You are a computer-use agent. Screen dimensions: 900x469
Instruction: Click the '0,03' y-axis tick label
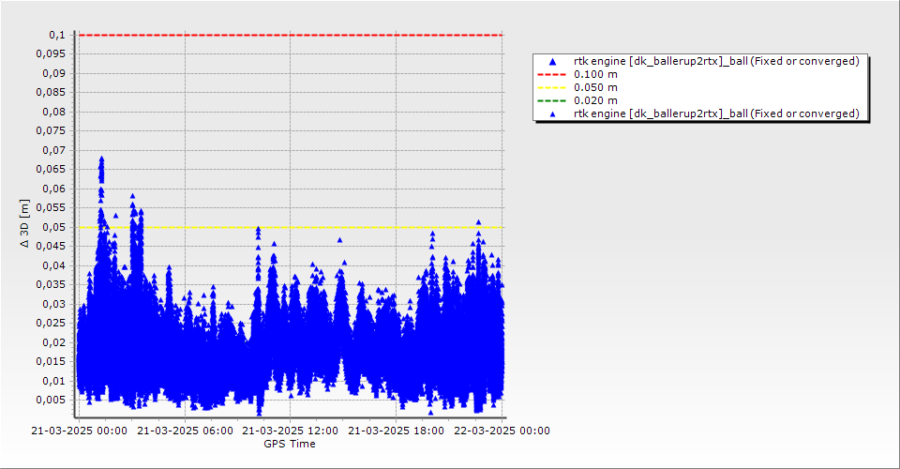pos(54,304)
